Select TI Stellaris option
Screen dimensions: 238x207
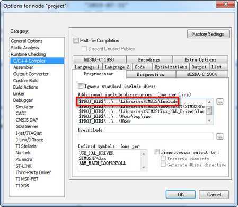26,146
